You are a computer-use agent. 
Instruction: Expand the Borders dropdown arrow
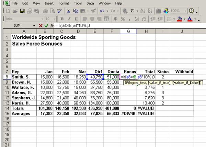pos(174,19)
